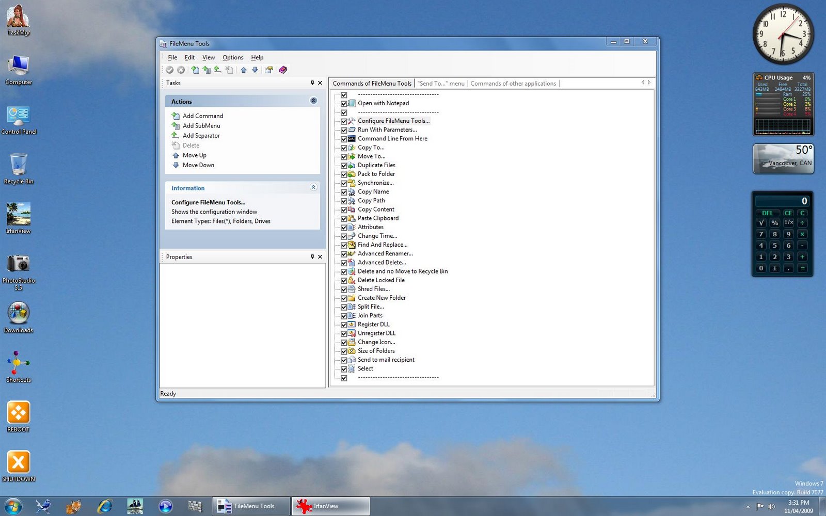Screen dimensions: 826x516
Task: Toggle the Shred Files... checkbox
Action: [344, 289]
